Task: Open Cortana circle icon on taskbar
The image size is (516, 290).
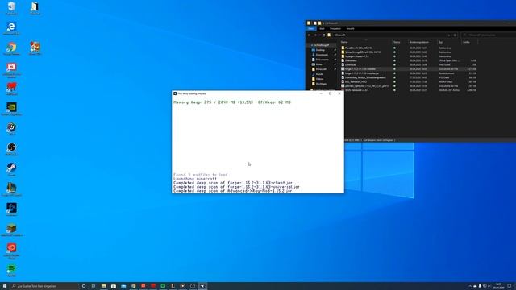Action: tap(84, 286)
